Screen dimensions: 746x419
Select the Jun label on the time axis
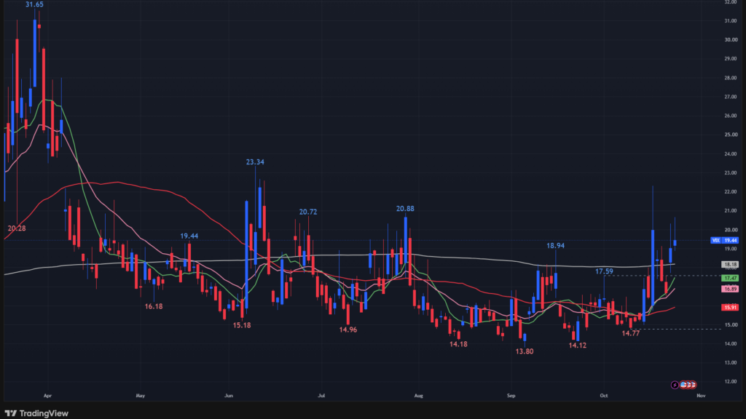click(228, 395)
